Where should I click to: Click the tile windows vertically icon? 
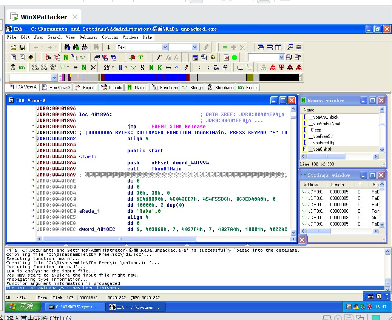coord(278,47)
